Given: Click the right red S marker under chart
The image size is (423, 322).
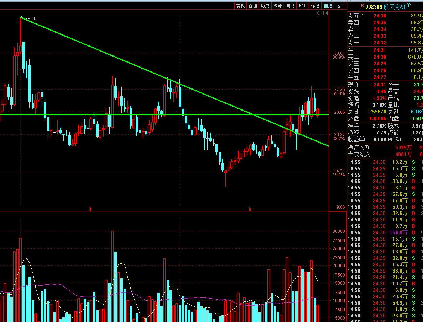Looking at the screenshot, I should 250,209.
